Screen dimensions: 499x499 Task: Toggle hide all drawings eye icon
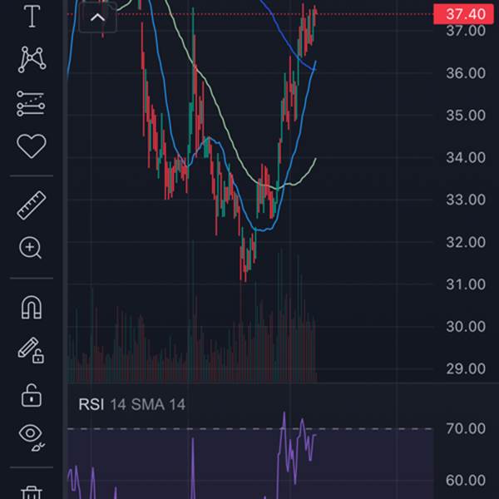pyautogui.click(x=32, y=437)
